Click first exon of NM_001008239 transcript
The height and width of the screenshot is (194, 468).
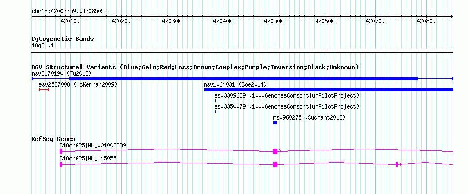[x=61, y=152]
